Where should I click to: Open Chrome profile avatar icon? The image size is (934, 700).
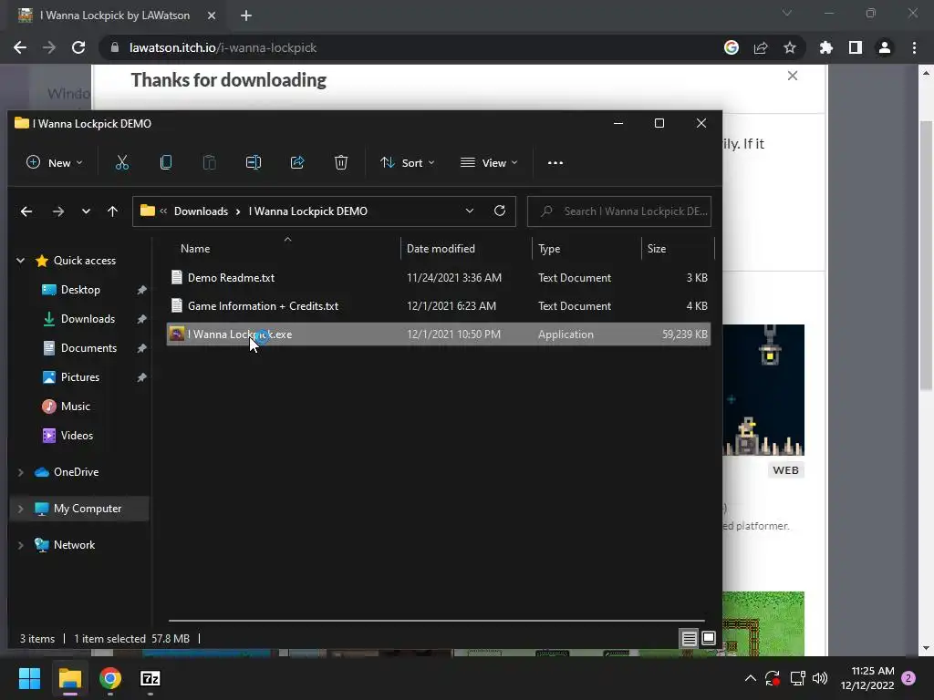tap(885, 47)
